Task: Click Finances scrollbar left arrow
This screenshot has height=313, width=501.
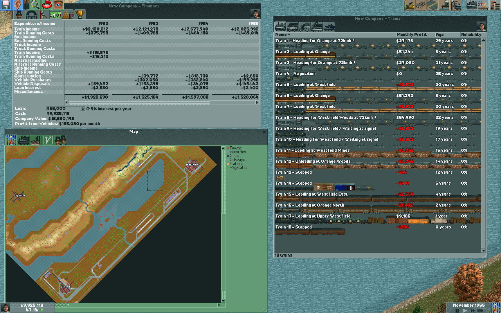Action: pos(67,102)
